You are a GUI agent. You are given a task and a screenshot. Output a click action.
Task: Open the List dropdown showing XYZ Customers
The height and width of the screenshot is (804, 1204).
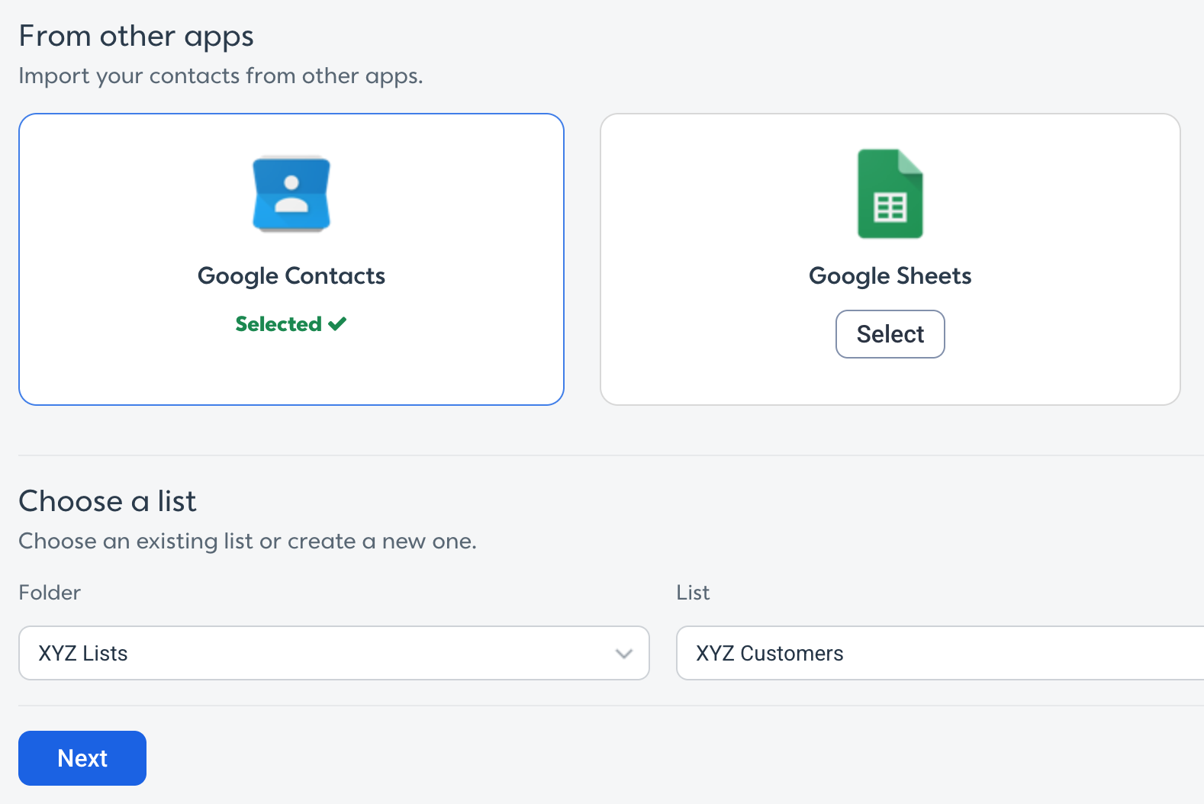pyautogui.click(x=940, y=653)
